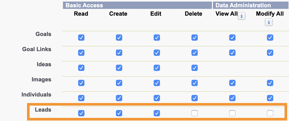Screen dimensions: 289x121
Task: Uncheck Modify All for Individuals
Action: (270, 98)
